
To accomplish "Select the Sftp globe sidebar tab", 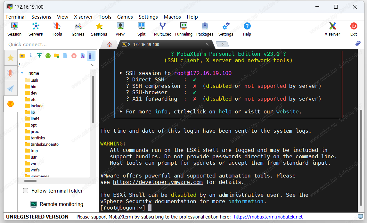I will click(x=11, y=104).
